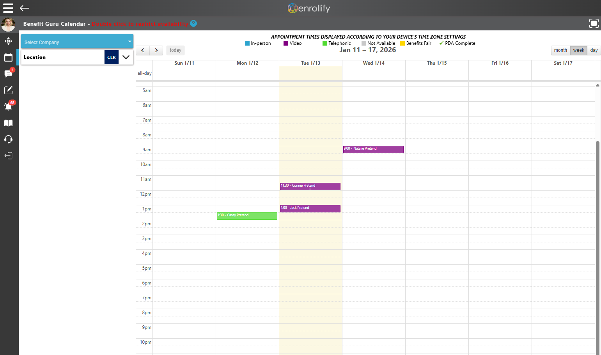Image resolution: width=601 pixels, height=355 pixels.
Task: Clear location with CLR button
Action: (112, 57)
